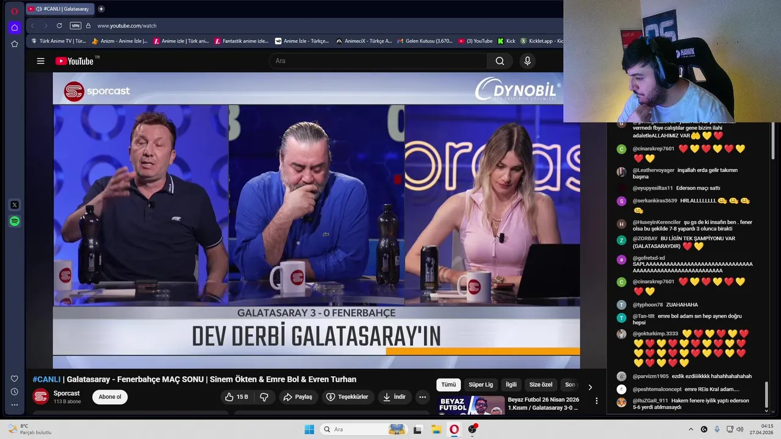Go forward in browser history
The height and width of the screenshot is (439, 781).
coord(46,26)
